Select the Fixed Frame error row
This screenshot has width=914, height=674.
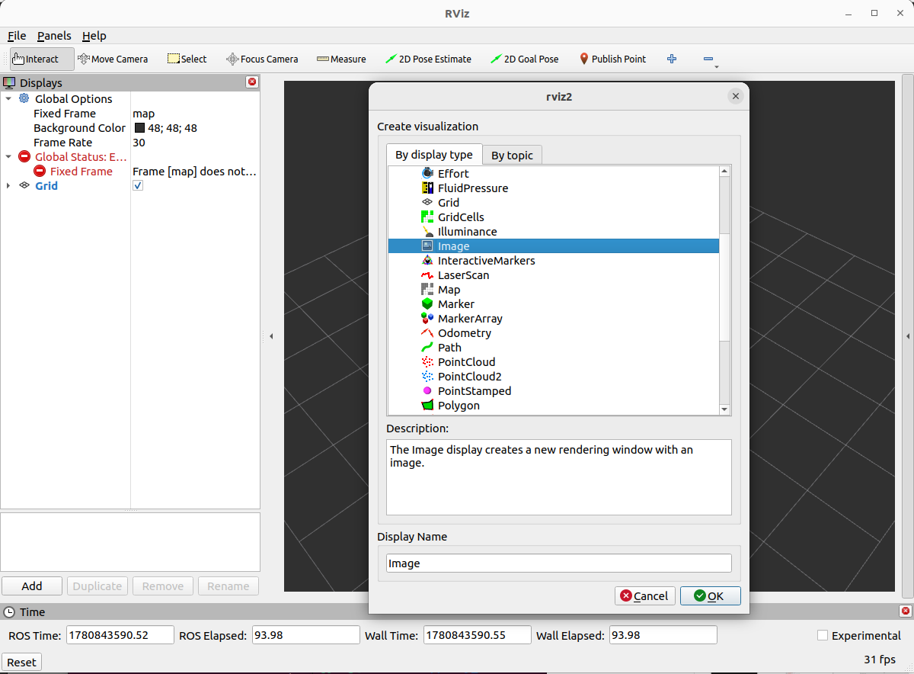(x=130, y=171)
